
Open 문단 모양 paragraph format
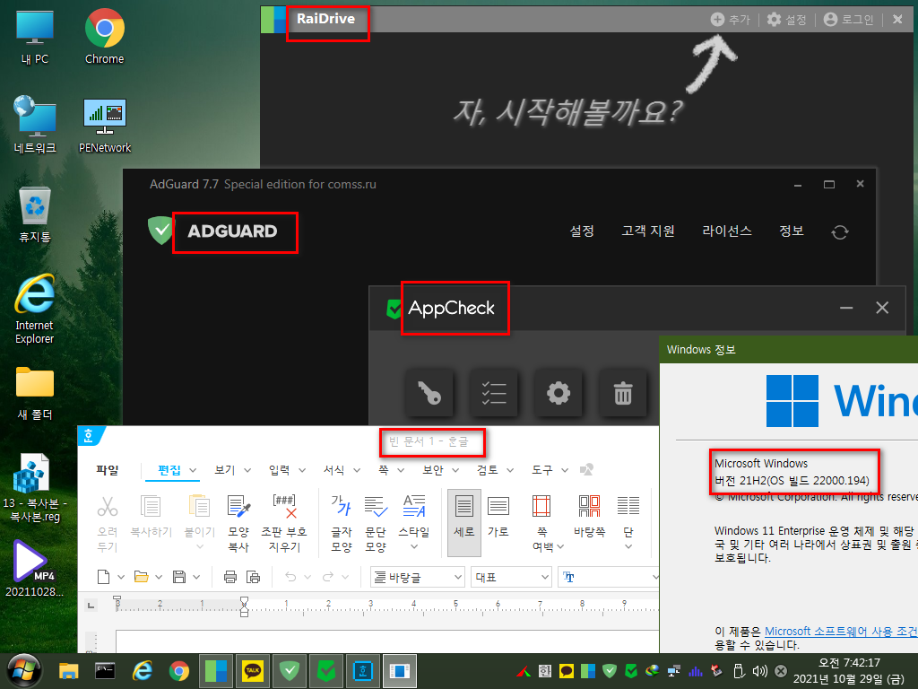[x=376, y=523]
